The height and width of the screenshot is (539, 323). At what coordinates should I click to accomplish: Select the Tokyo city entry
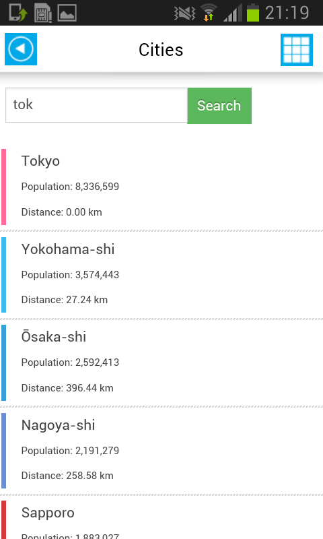tap(161, 187)
